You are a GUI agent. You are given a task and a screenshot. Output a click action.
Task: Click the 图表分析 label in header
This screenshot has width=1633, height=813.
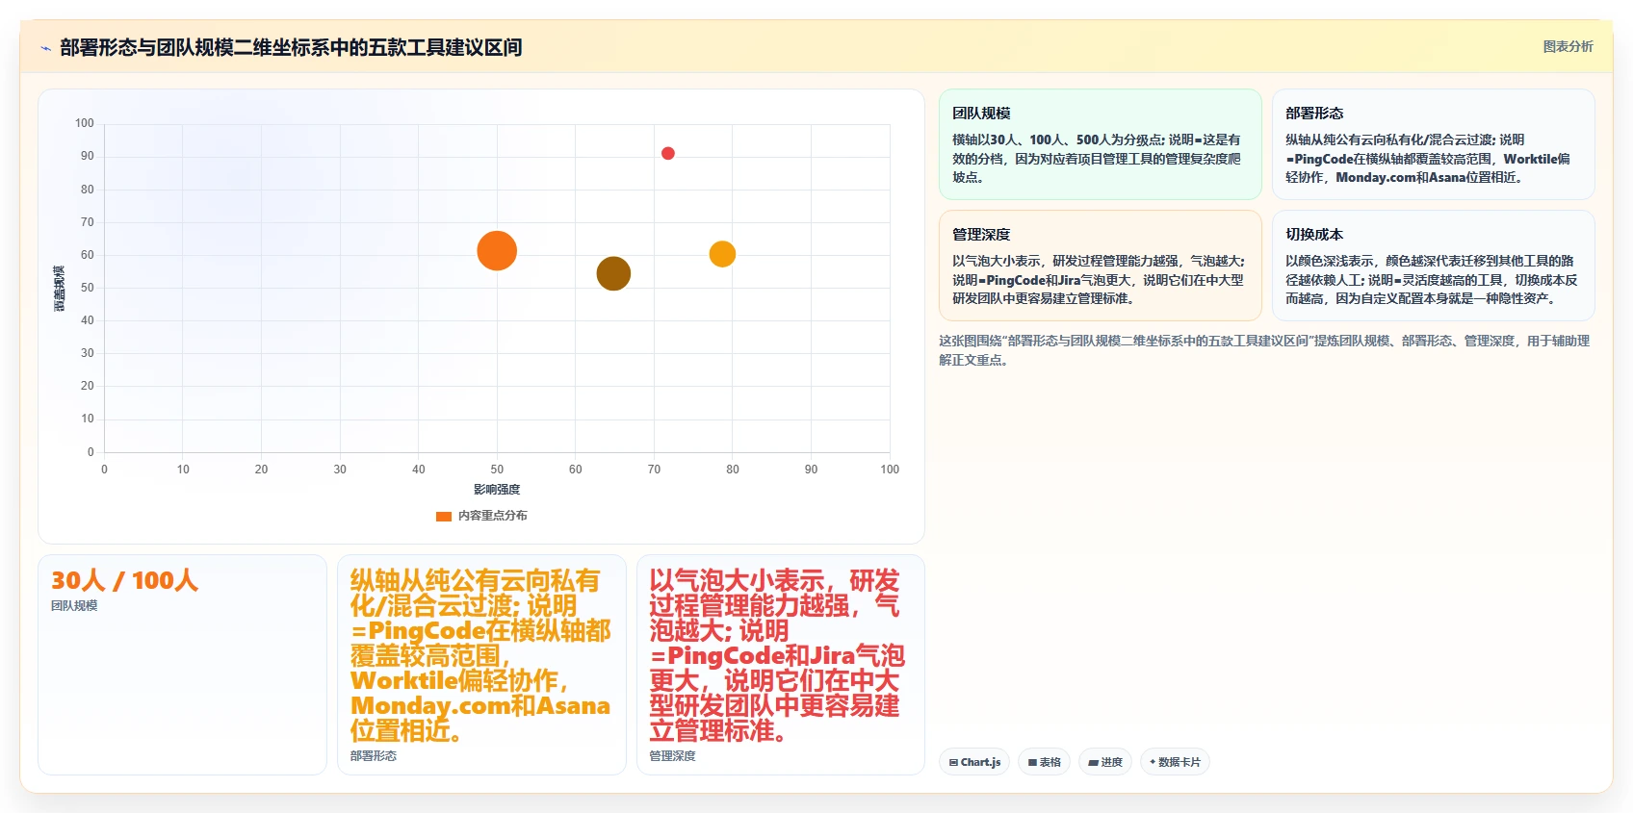(x=1568, y=46)
